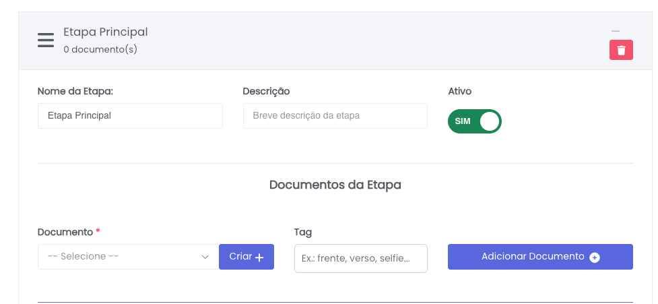
Task: Click the plus icon inside the Criar button
Action: pos(259,257)
